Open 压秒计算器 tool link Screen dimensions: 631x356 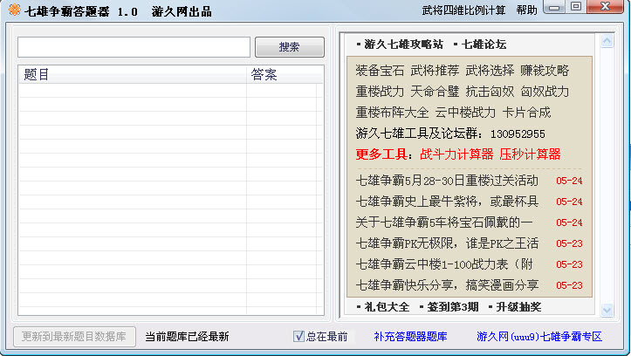click(x=530, y=154)
